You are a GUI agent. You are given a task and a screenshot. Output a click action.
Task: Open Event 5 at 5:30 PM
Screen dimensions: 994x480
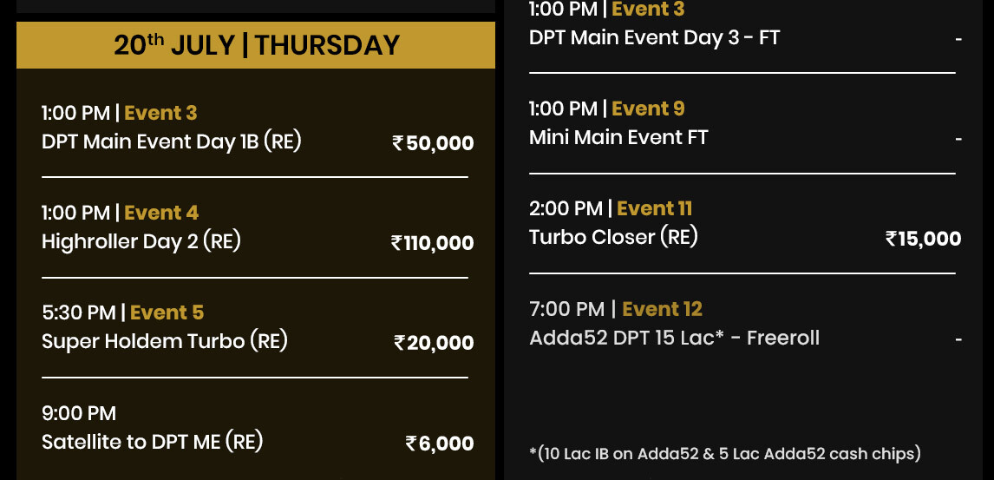[x=167, y=312]
